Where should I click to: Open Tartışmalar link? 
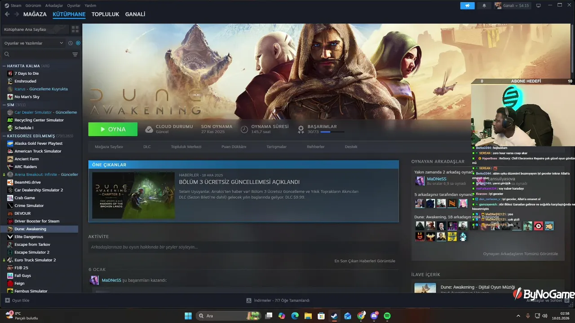click(276, 147)
